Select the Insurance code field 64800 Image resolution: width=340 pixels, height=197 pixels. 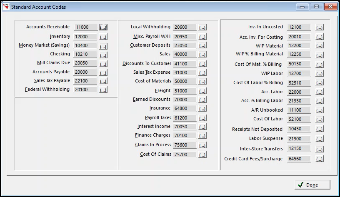tap(185, 108)
